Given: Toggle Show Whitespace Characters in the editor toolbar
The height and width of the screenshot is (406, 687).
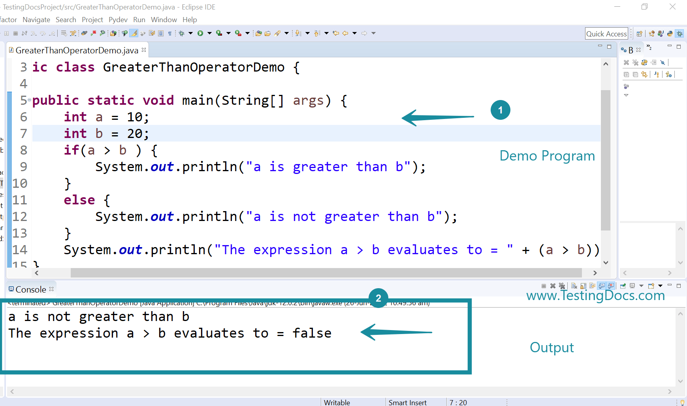Looking at the screenshot, I should point(170,33).
